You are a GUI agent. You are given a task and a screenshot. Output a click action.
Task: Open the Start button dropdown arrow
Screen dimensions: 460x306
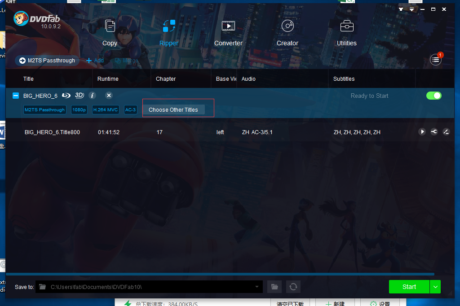coord(435,287)
